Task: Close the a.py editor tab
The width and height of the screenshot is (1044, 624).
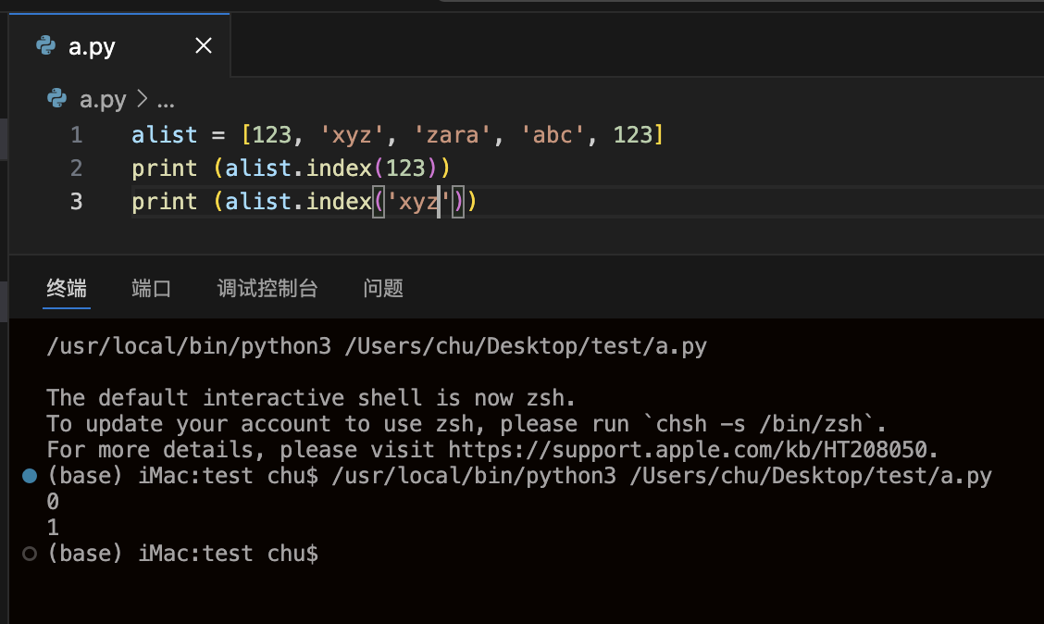Action: (204, 46)
